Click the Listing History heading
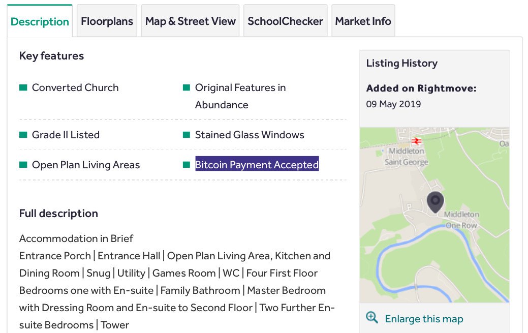Image resolution: width=528 pixels, height=333 pixels. pyautogui.click(x=401, y=63)
